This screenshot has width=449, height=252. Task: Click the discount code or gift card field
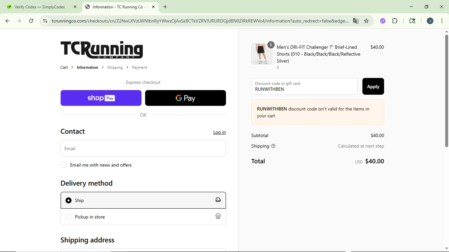pos(304,86)
